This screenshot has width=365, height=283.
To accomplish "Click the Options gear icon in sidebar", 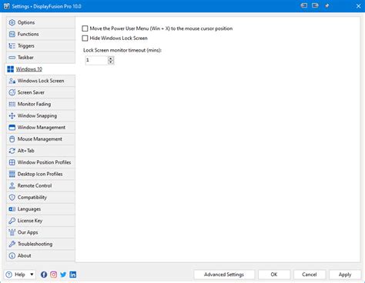I will (12, 22).
